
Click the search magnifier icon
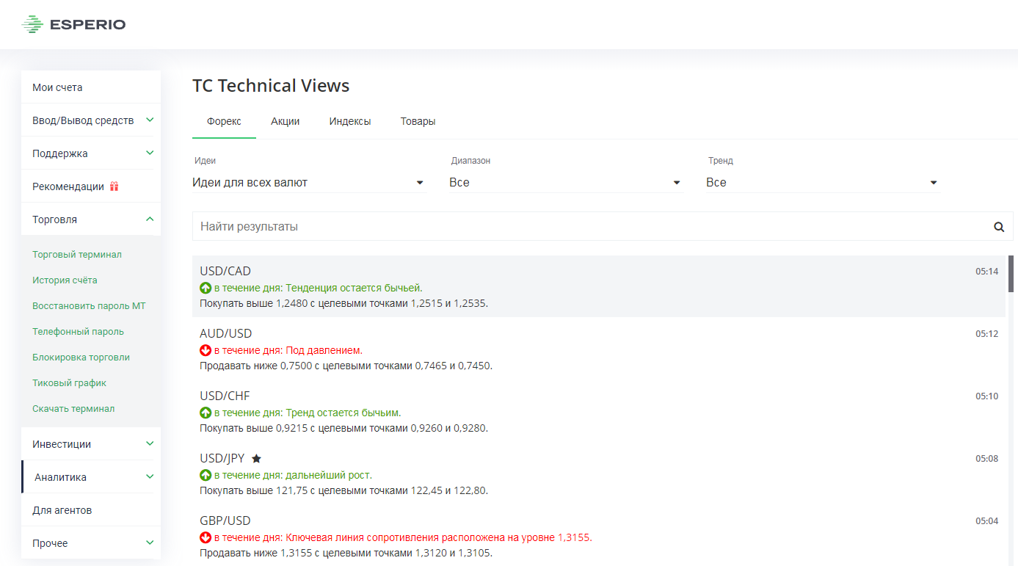[999, 227]
